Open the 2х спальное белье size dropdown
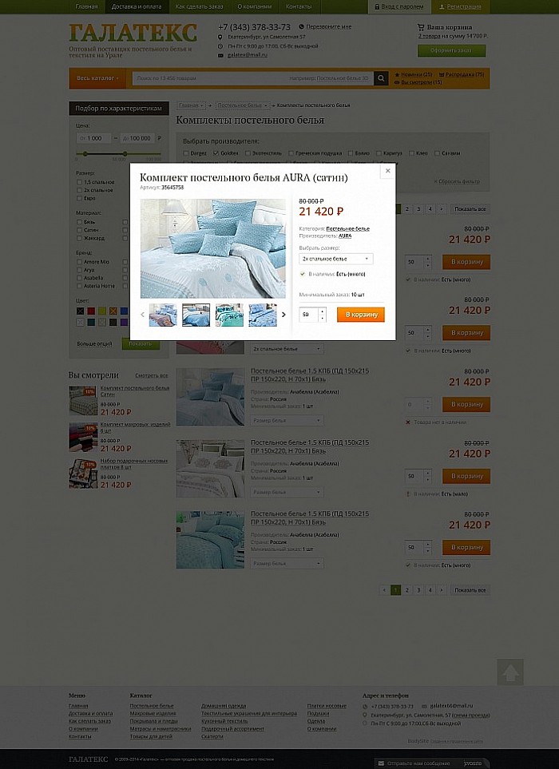Image resolution: width=559 pixels, height=769 pixels. click(336, 259)
